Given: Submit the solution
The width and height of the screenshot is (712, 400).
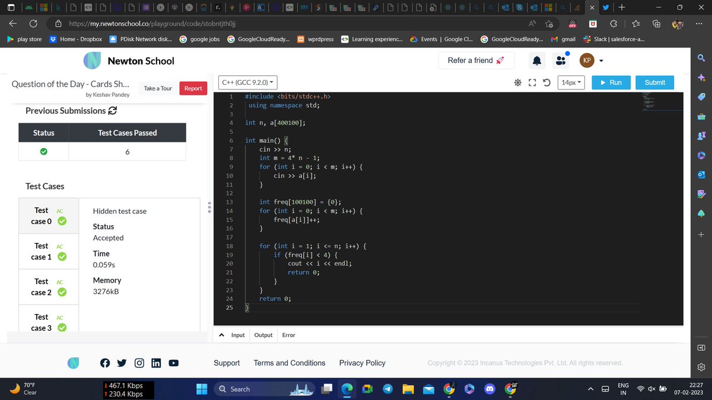Looking at the screenshot, I should coord(654,82).
